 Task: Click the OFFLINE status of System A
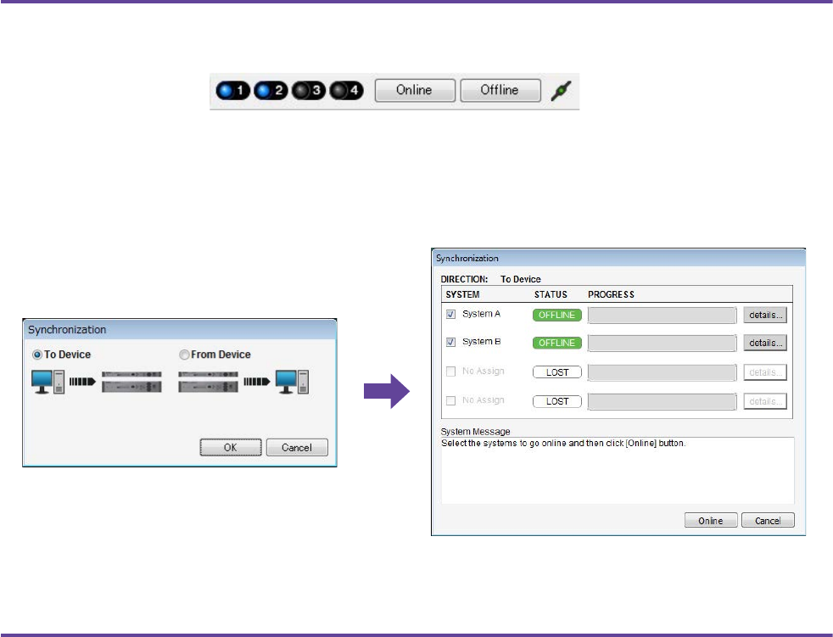[x=557, y=315]
